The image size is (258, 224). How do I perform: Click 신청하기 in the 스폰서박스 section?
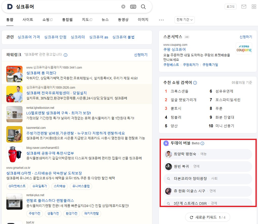246,37
